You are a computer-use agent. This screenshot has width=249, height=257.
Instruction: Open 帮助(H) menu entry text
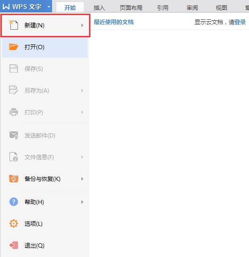point(34,202)
